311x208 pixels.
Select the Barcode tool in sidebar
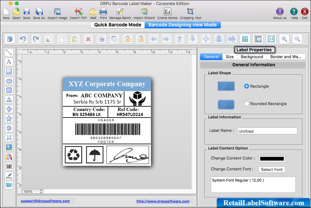pos(9,166)
